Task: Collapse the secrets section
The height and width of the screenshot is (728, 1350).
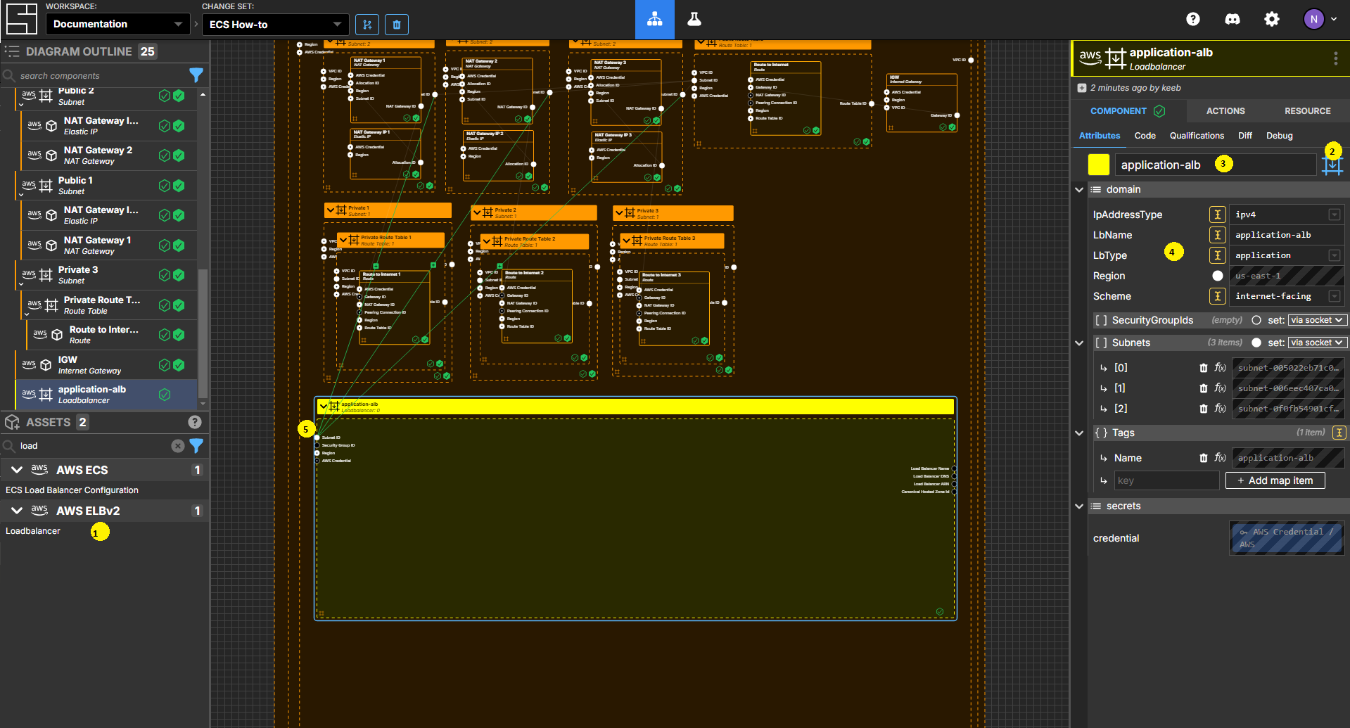Action: pyautogui.click(x=1079, y=506)
